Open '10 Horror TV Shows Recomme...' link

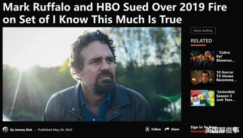pyautogui.click(x=226, y=76)
